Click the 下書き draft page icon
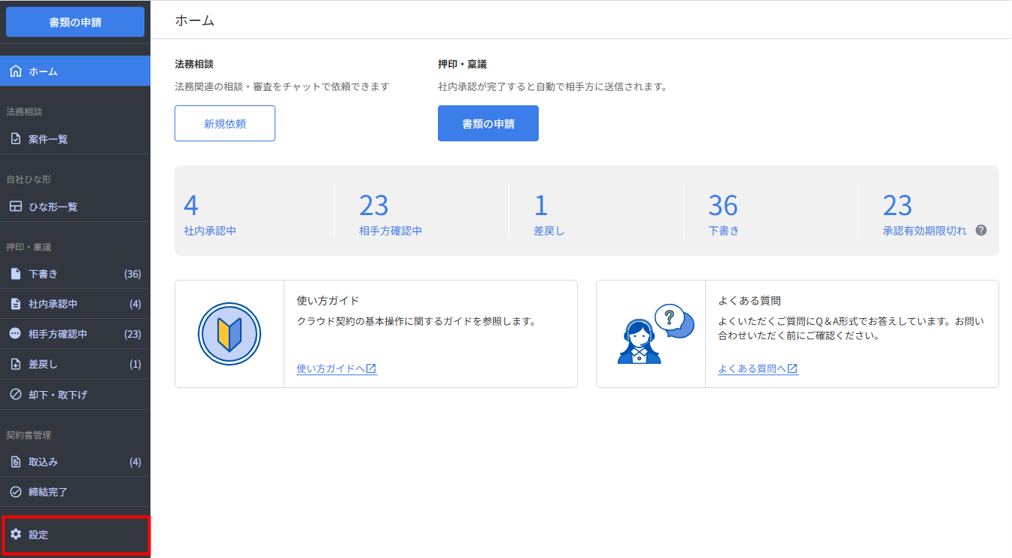The width and height of the screenshot is (1012, 558). [x=16, y=274]
